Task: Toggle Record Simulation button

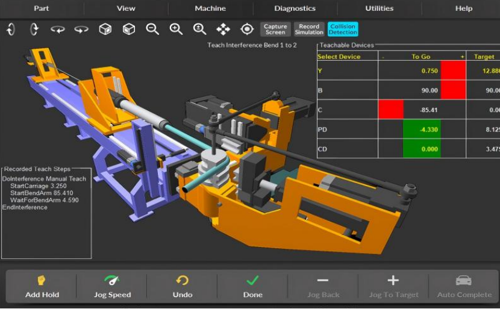Action: coord(309,30)
